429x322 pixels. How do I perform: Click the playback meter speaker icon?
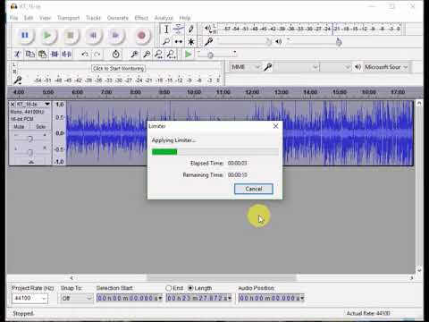208,30
